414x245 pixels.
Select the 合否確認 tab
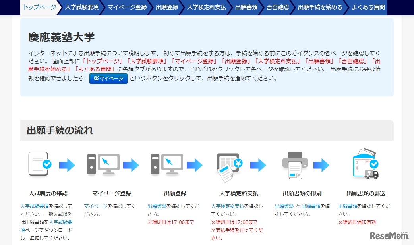(x=277, y=7)
